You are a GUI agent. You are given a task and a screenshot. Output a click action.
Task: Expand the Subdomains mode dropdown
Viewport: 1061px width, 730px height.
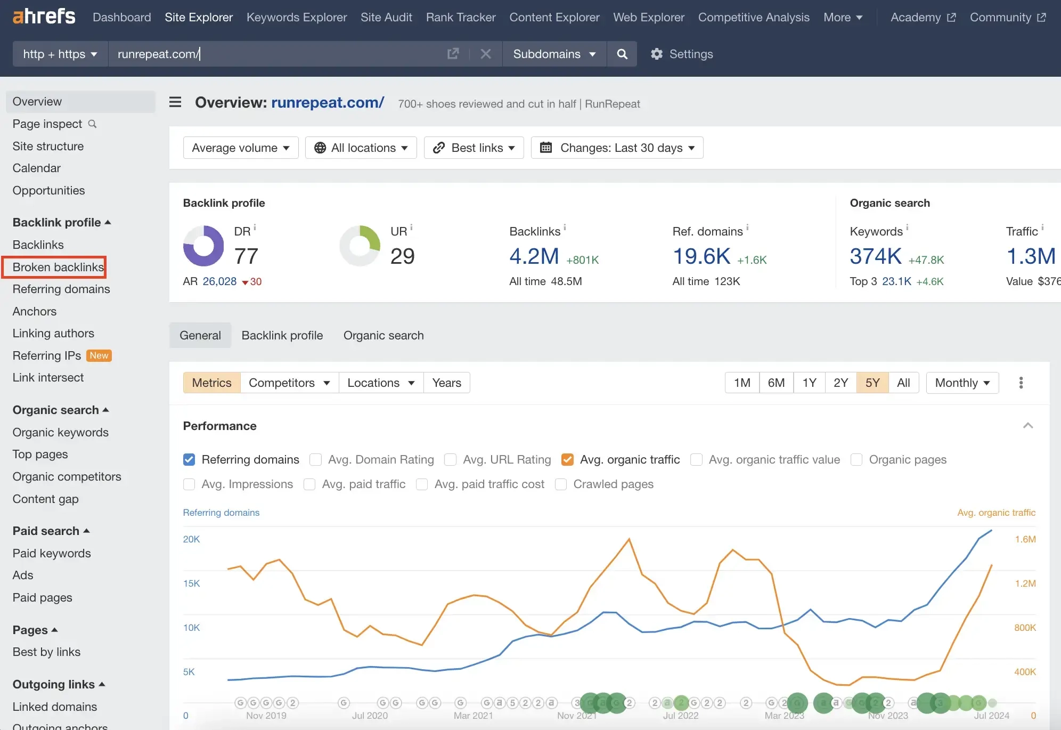(554, 54)
